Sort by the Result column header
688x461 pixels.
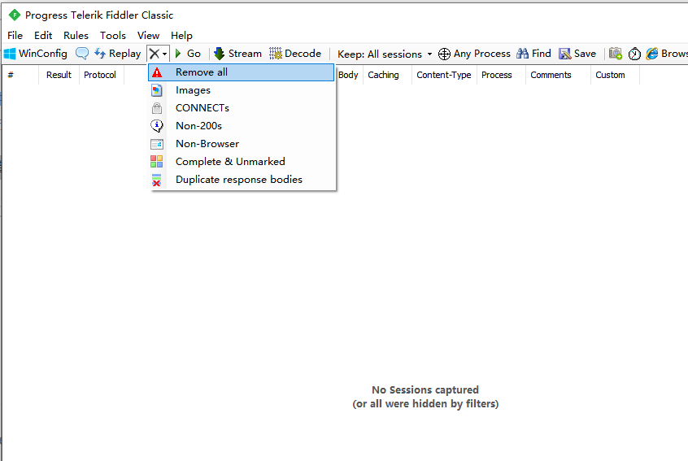coord(59,75)
